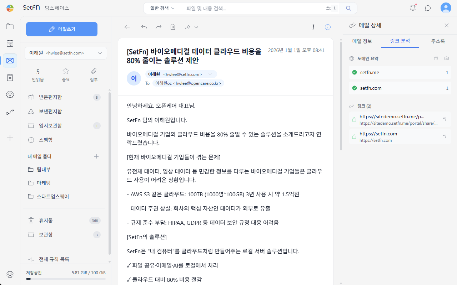Filter by 안읽음 unread count
Viewport: 457px width, 285px height.
(x=38, y=75)
